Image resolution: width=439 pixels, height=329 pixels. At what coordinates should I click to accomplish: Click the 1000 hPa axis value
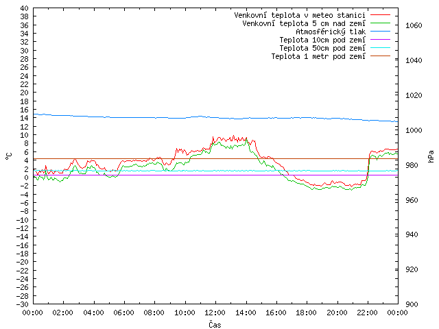click(414, 130)
